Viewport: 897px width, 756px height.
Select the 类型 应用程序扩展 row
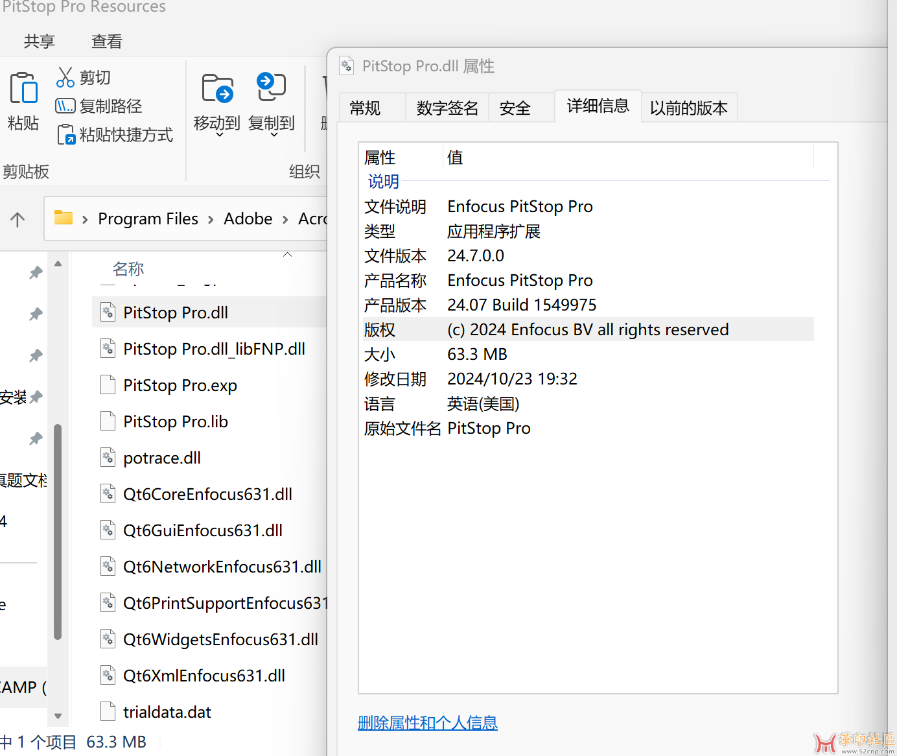click(x=587, y=231)
